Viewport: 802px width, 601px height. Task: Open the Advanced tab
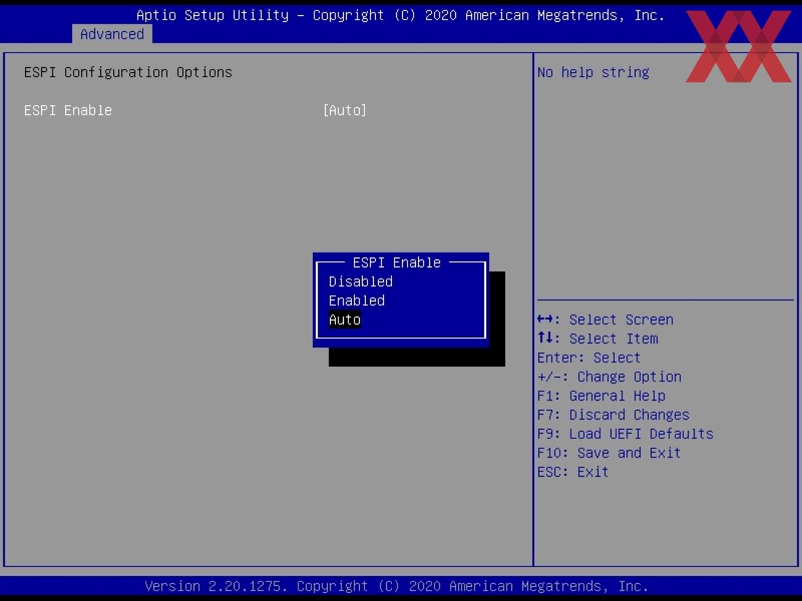pos(112,34)
